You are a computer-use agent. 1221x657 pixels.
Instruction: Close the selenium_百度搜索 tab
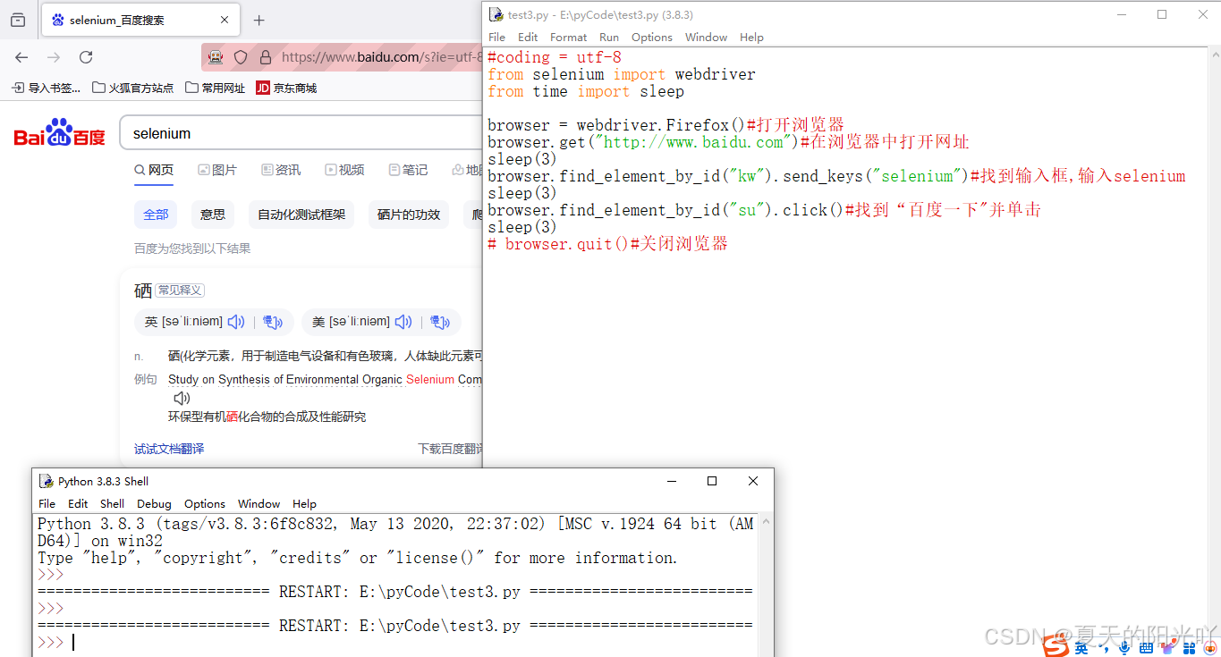pyautogui.click(x=225, y=20)
